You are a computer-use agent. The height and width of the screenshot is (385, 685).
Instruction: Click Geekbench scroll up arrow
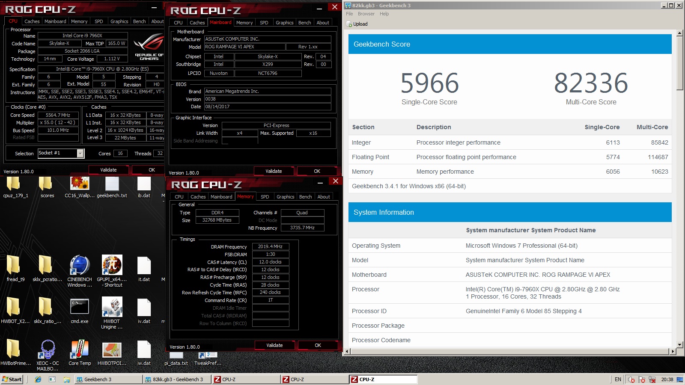pos(679,33)
